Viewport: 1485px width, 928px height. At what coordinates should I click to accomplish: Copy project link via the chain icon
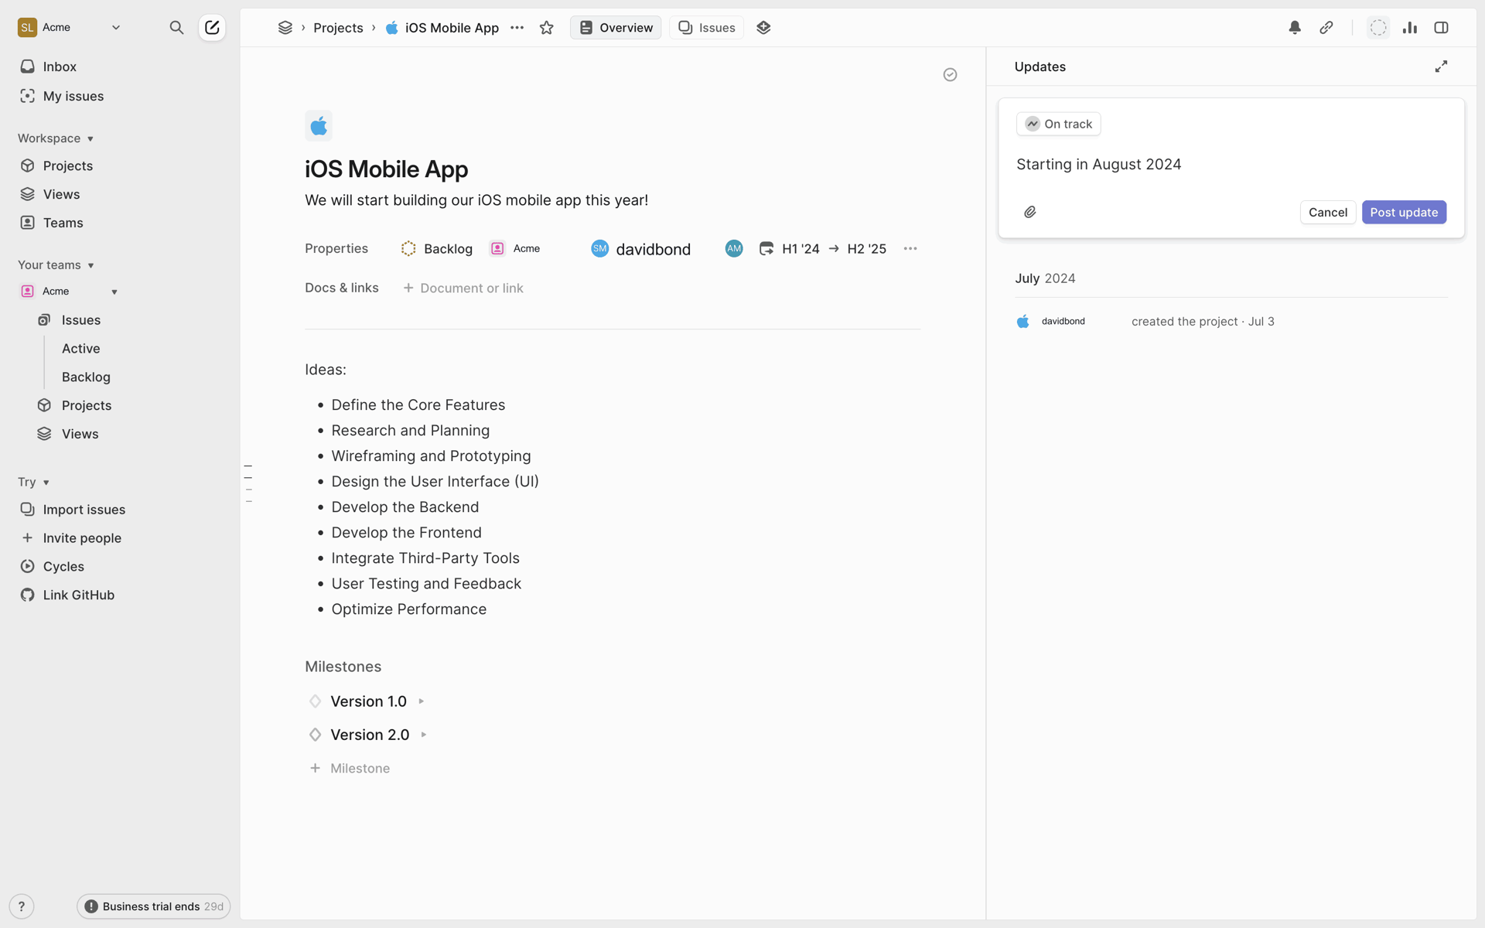pyautogui.click(x=1326, y=28)
